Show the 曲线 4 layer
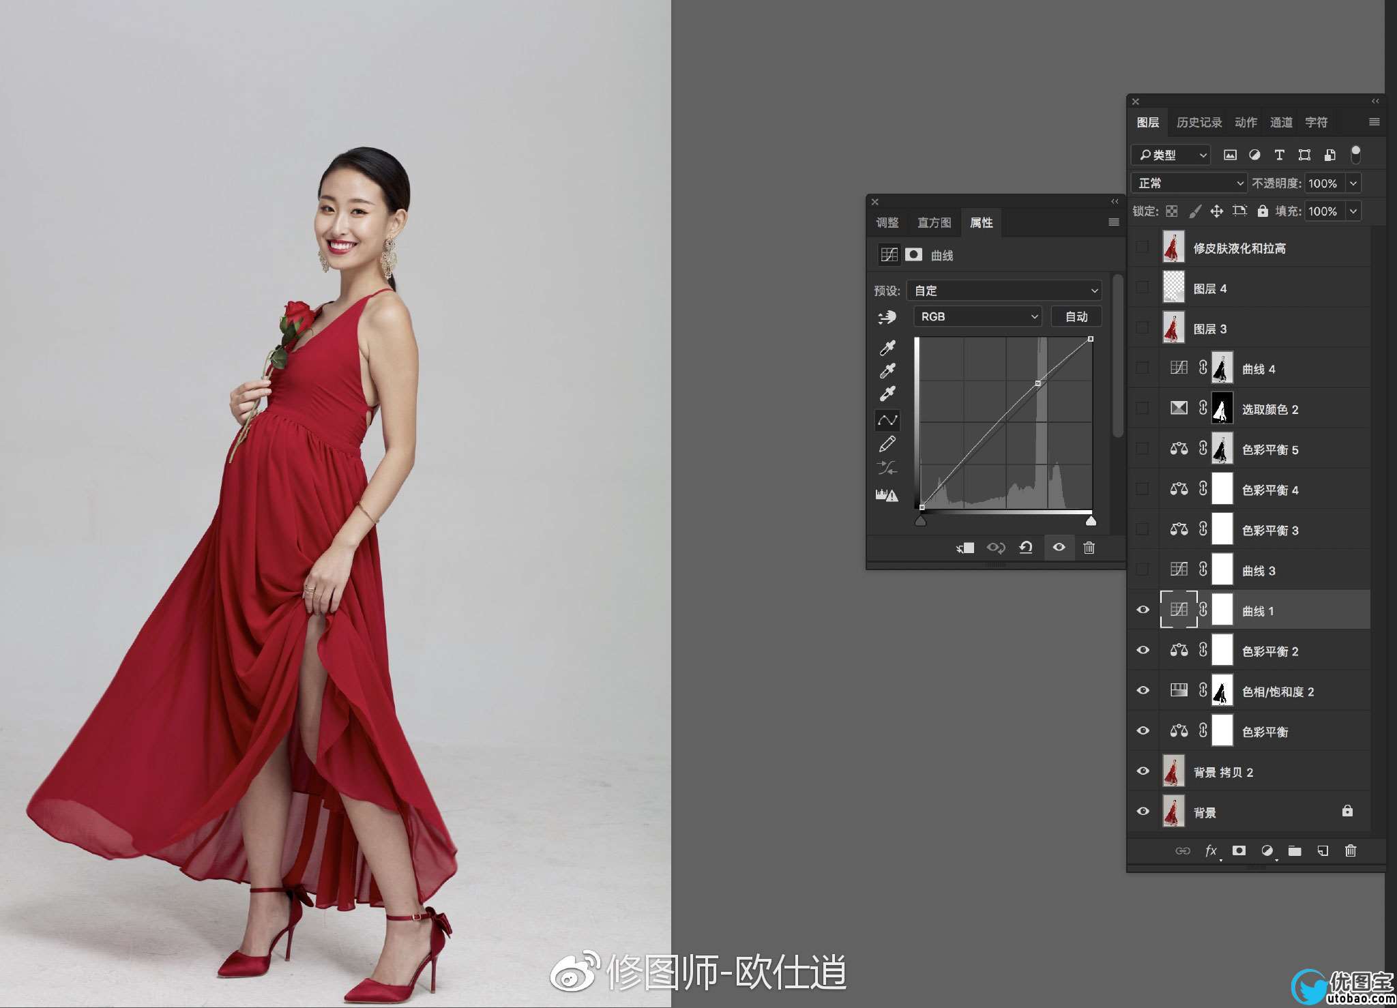This screenshot has width=1397, height=1008. 1143,368
